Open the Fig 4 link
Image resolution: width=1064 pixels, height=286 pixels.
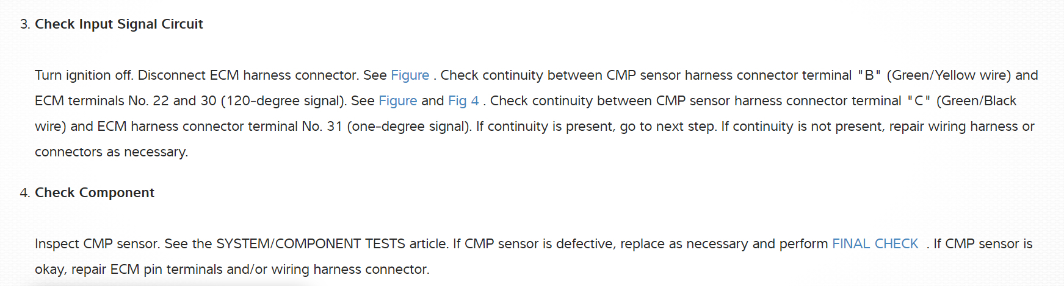tap(463, 100)
